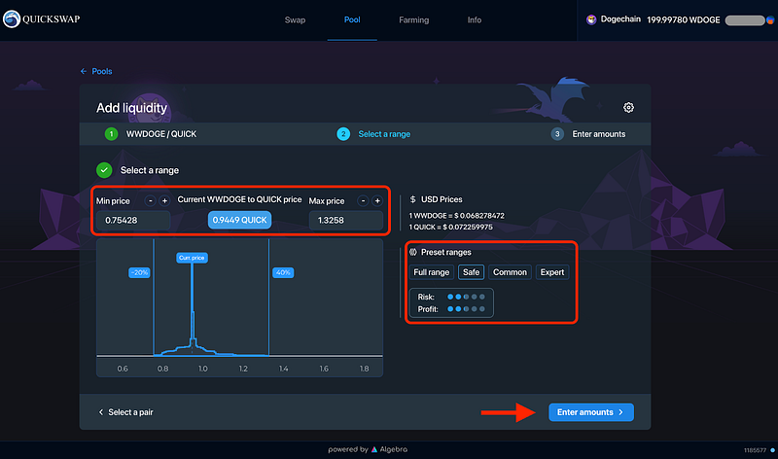Viewport: 778px width, 459px height.
Task: Increase the Max price with plus
Action: coord(377,201)
